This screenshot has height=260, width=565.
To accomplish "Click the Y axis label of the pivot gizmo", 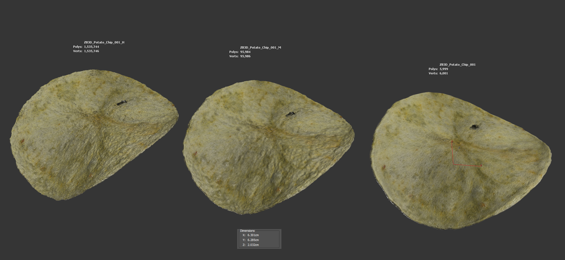I will pos(452,142).
